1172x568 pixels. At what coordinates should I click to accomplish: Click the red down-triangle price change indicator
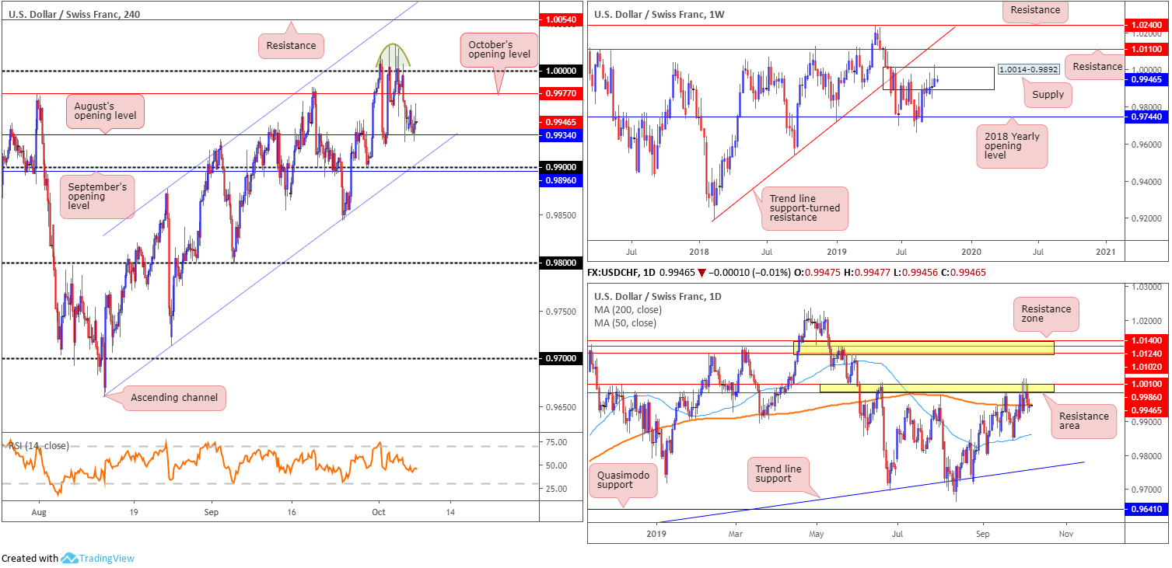pyautogui.click(x=703, y=273)
